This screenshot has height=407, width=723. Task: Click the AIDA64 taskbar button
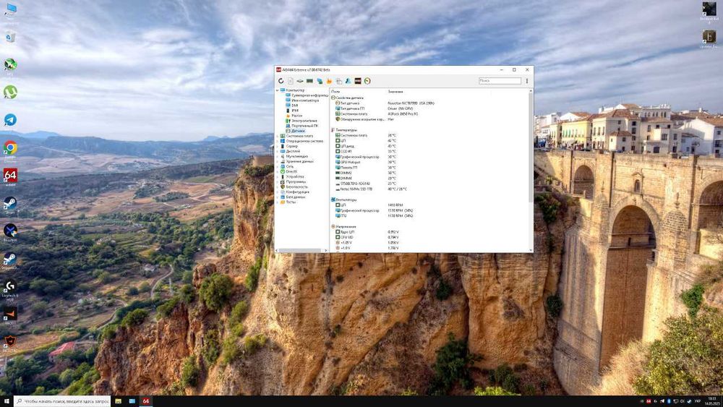tap(146, 401)
